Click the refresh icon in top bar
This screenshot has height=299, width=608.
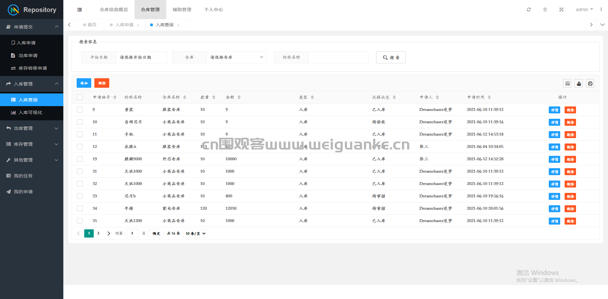click(x=529, y=10)
